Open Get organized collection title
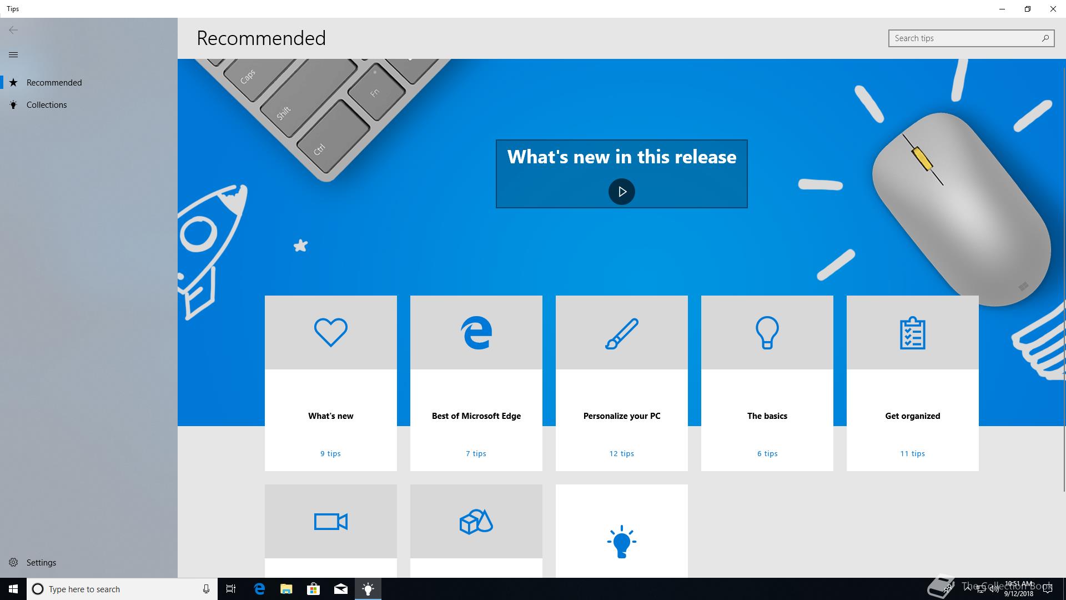This screenshot has width=1066, height=600. click(913, 416)
